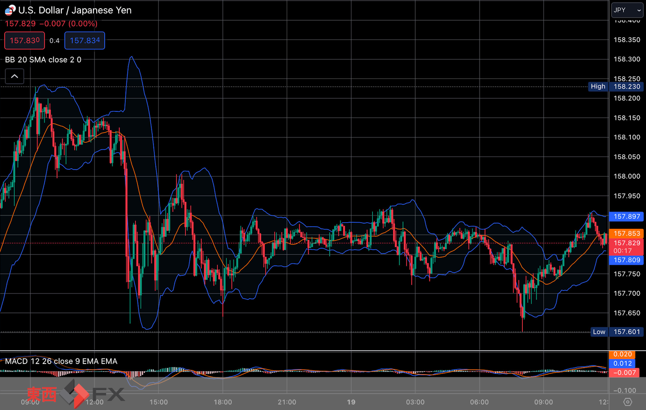Click the High 158.230 price label
Image resolution: width=646 pixels, height=410 pixels.
[x=616, y=86]
